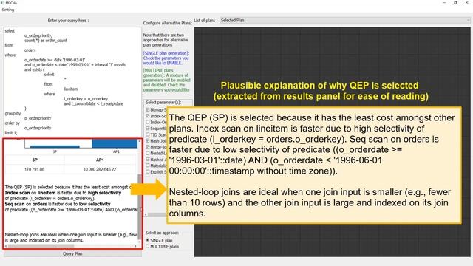Toggle the Hashed Aggregation checkbox
The image size is (473, 266).
(148, 160)
